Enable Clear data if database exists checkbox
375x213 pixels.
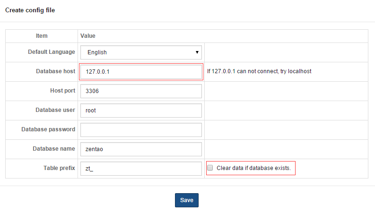(210, 168)
